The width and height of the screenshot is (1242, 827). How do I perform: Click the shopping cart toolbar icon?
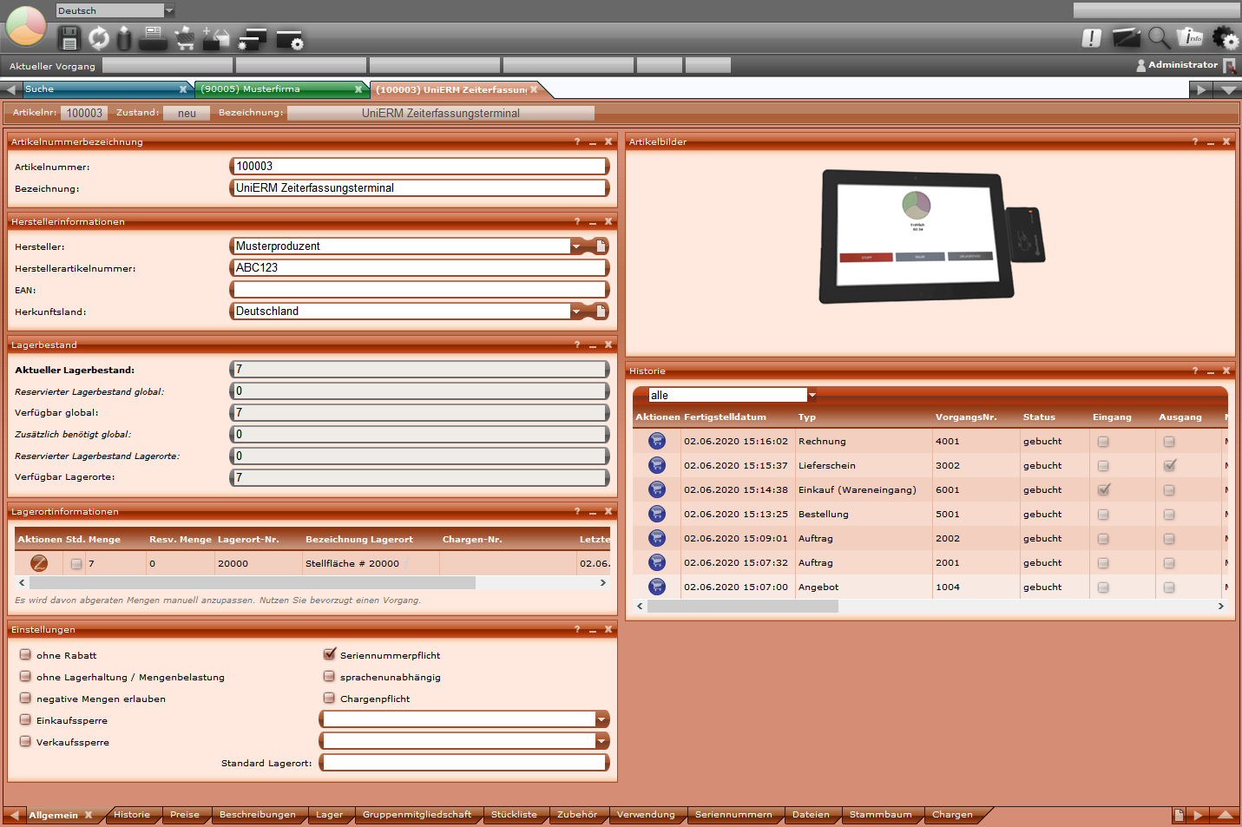pos(185,38)
